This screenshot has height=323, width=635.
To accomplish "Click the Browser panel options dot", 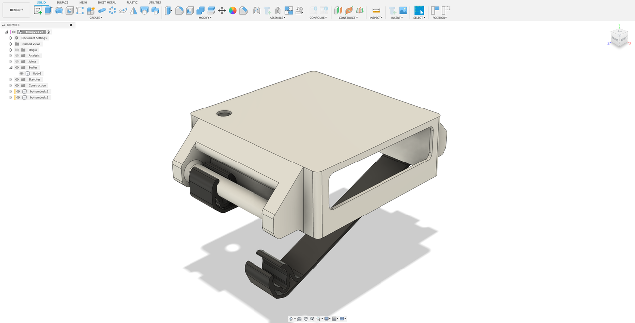I will (71, 25).
